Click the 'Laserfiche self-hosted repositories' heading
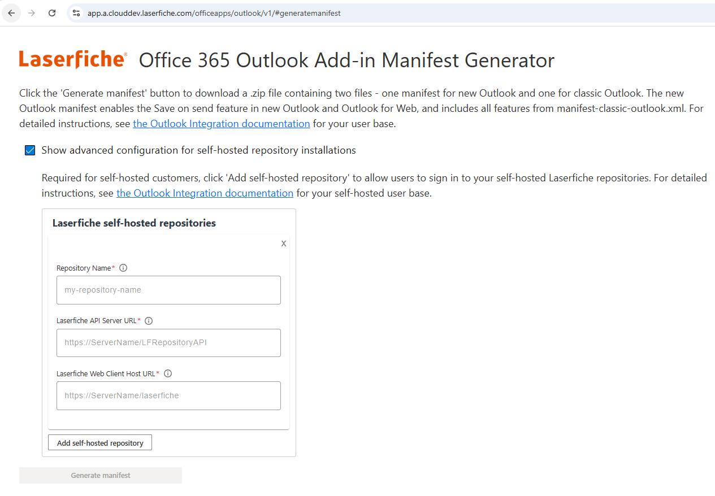Screen dimensions: 715x496 click(x=134, y=223)
